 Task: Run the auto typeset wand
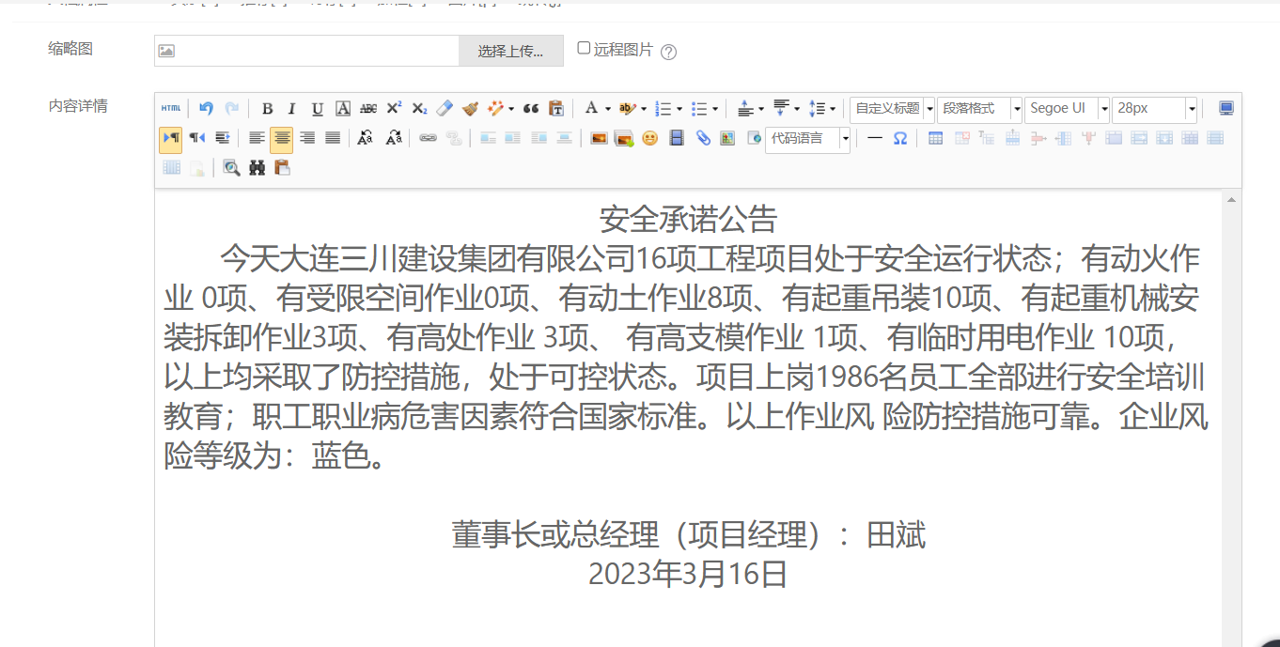click(495, 109)
